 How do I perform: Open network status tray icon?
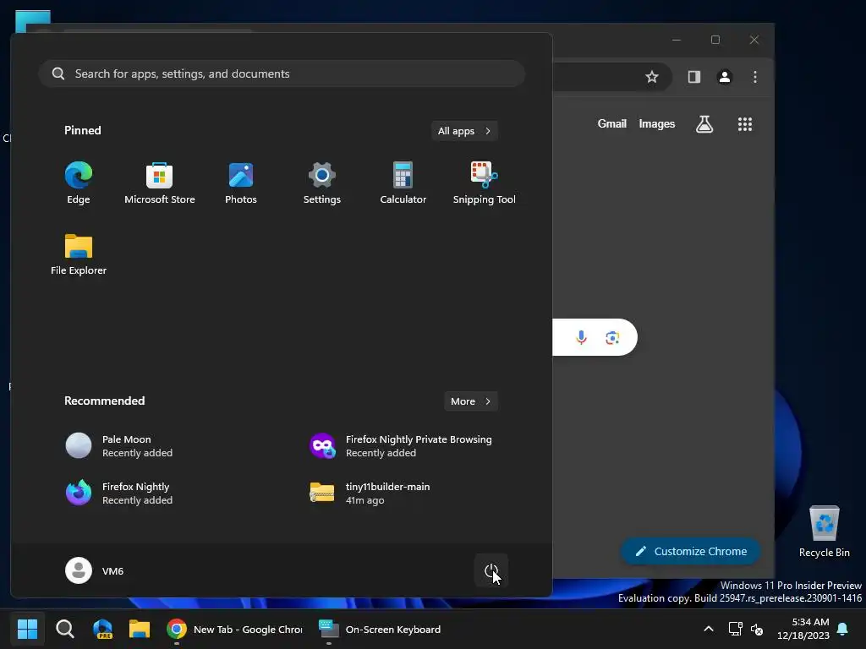pyautogui.click(x=735, y=629)
